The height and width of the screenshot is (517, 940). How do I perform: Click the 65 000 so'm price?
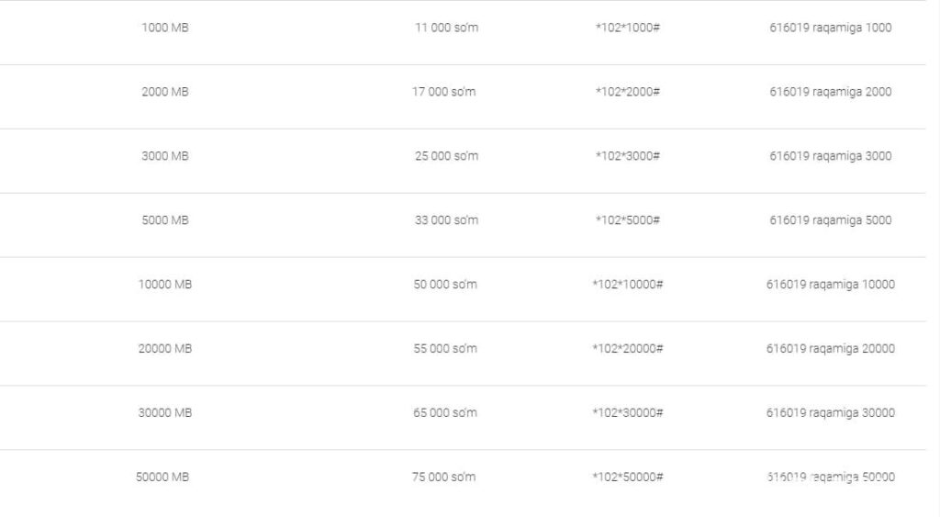[445, 413]
